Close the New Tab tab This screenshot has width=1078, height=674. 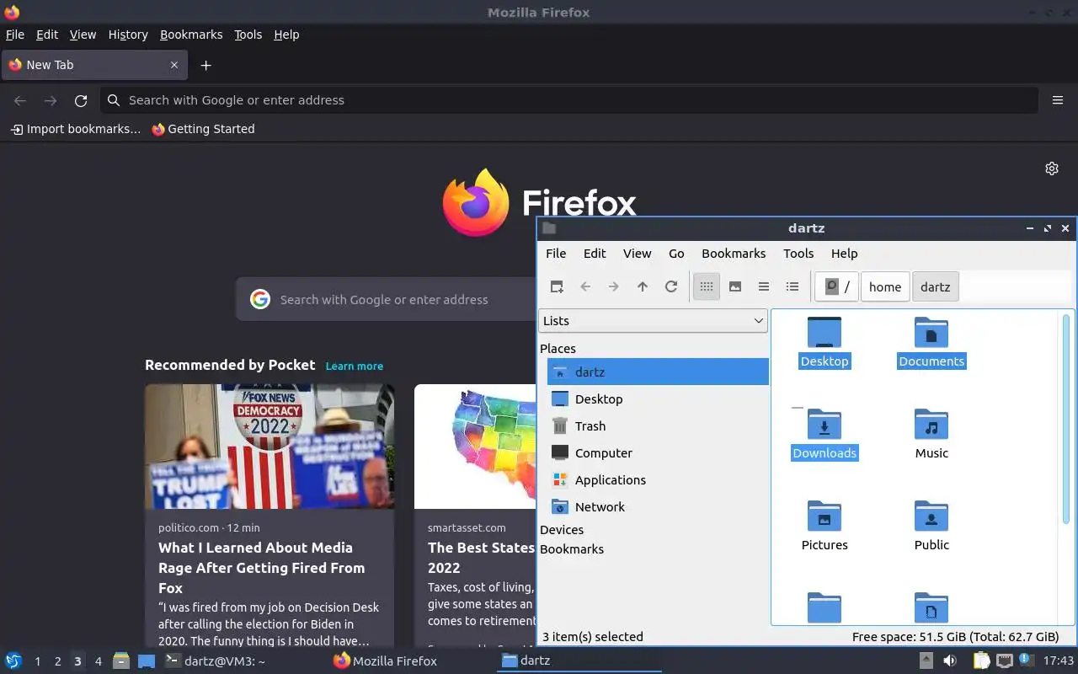pyautogui.click(x=174, y=65)
